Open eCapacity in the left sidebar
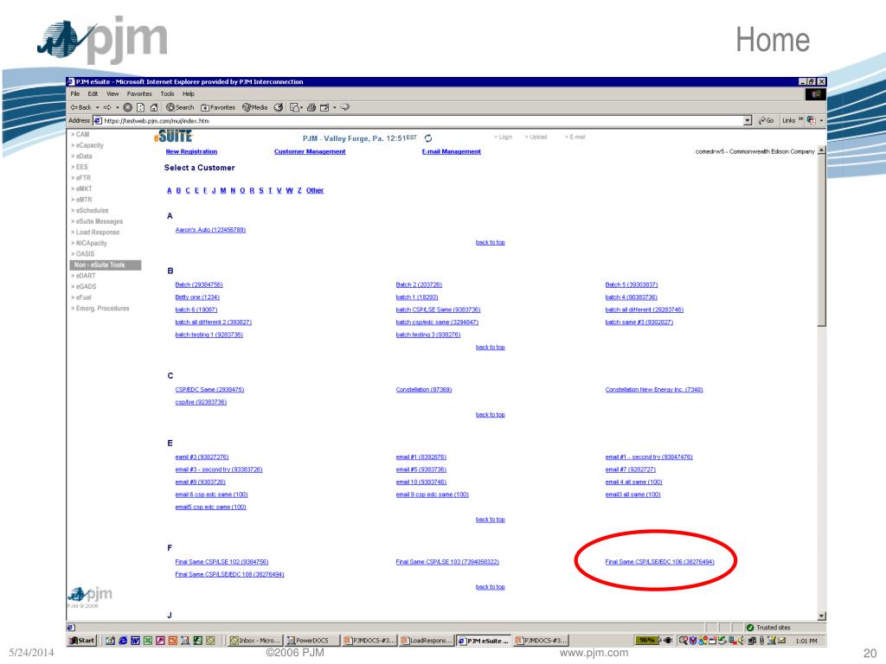The height and width of the screenshot is (664, 886). click(x=87, y=145)
